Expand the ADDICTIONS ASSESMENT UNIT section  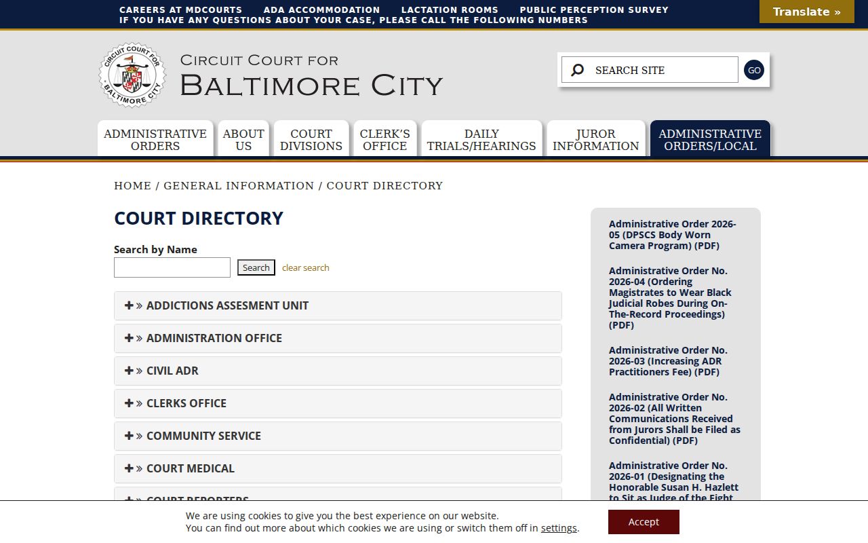click(338, 305)
